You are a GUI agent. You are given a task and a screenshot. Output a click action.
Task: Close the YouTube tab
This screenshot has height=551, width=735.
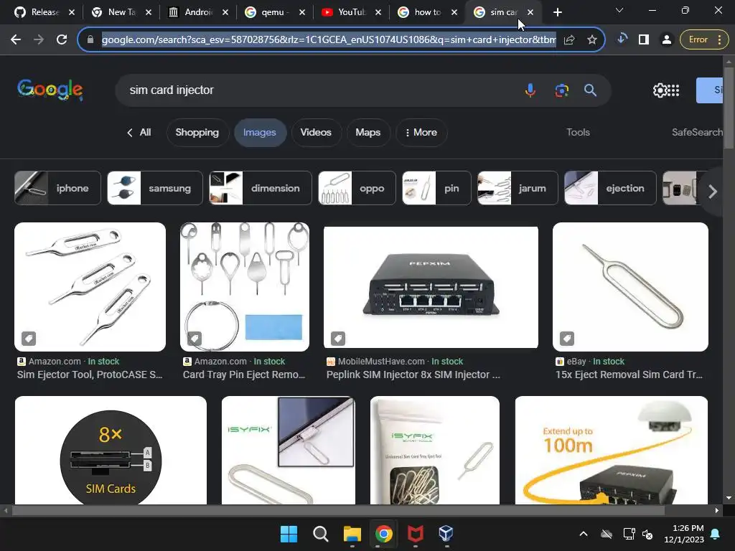[x=378, y=12]
